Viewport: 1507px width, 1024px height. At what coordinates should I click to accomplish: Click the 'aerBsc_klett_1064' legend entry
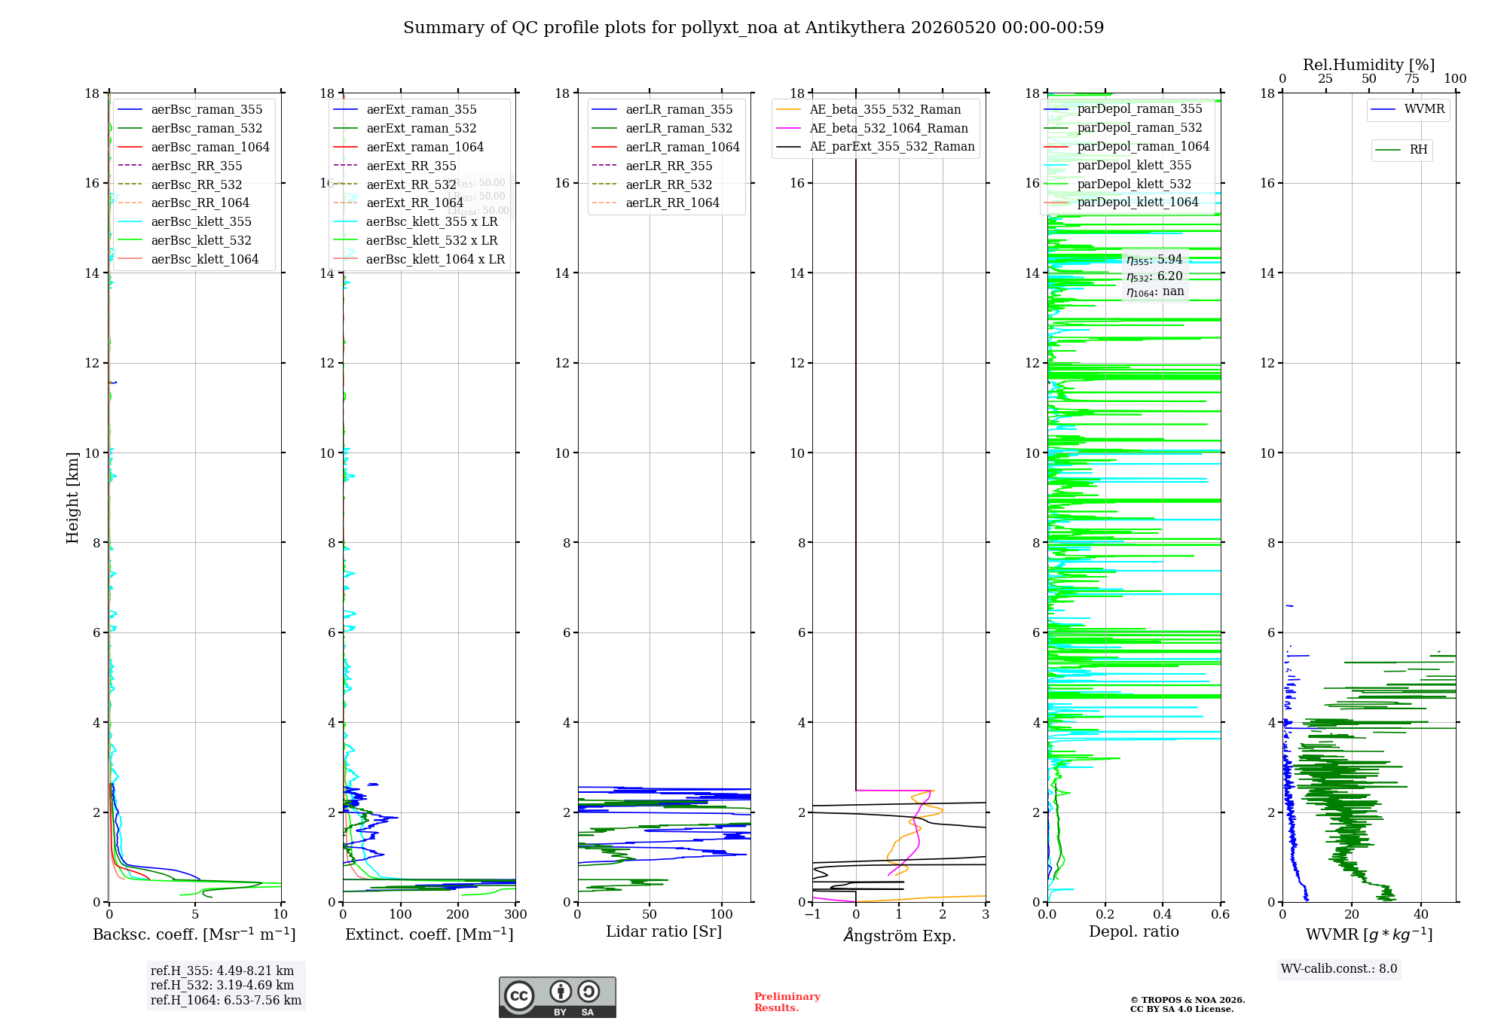(188, 260)
